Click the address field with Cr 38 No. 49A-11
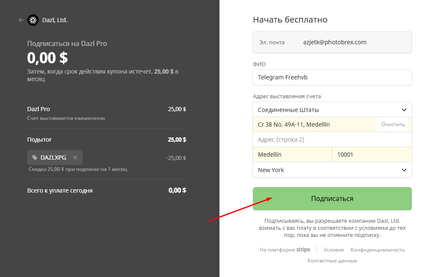Screen dimensions: 441x277 tap(314, 125)
